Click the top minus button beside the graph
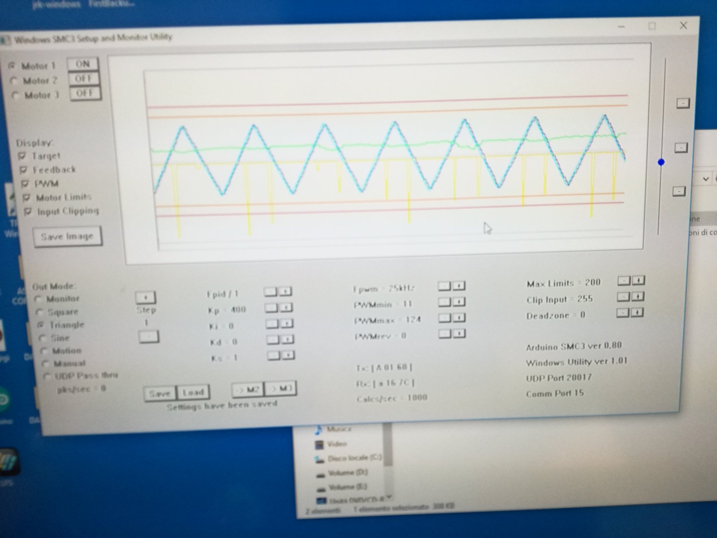 click(682, 104)
